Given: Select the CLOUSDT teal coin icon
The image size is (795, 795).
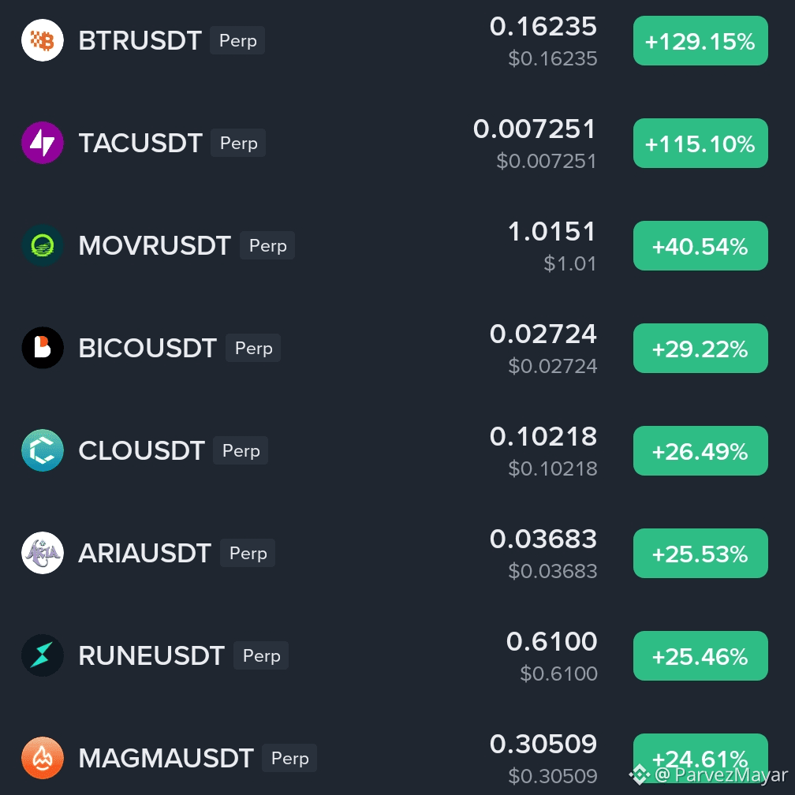Looking at the screenshot, I should pos(43,450).
